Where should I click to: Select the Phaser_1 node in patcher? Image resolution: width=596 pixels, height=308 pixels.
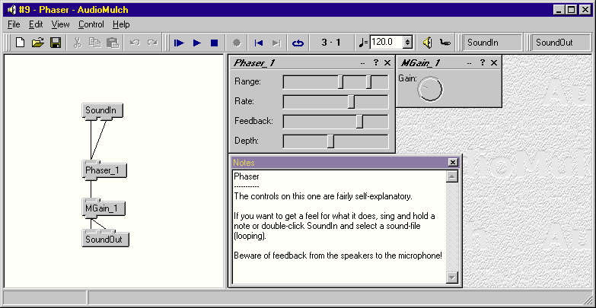104,170
